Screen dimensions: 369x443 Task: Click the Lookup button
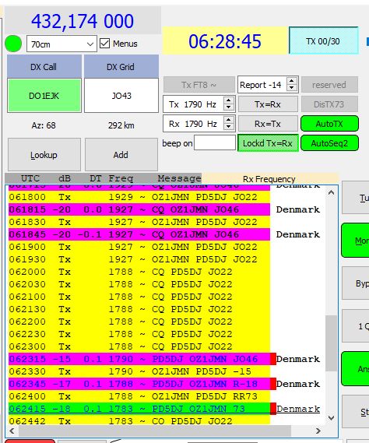click(44, 155)
